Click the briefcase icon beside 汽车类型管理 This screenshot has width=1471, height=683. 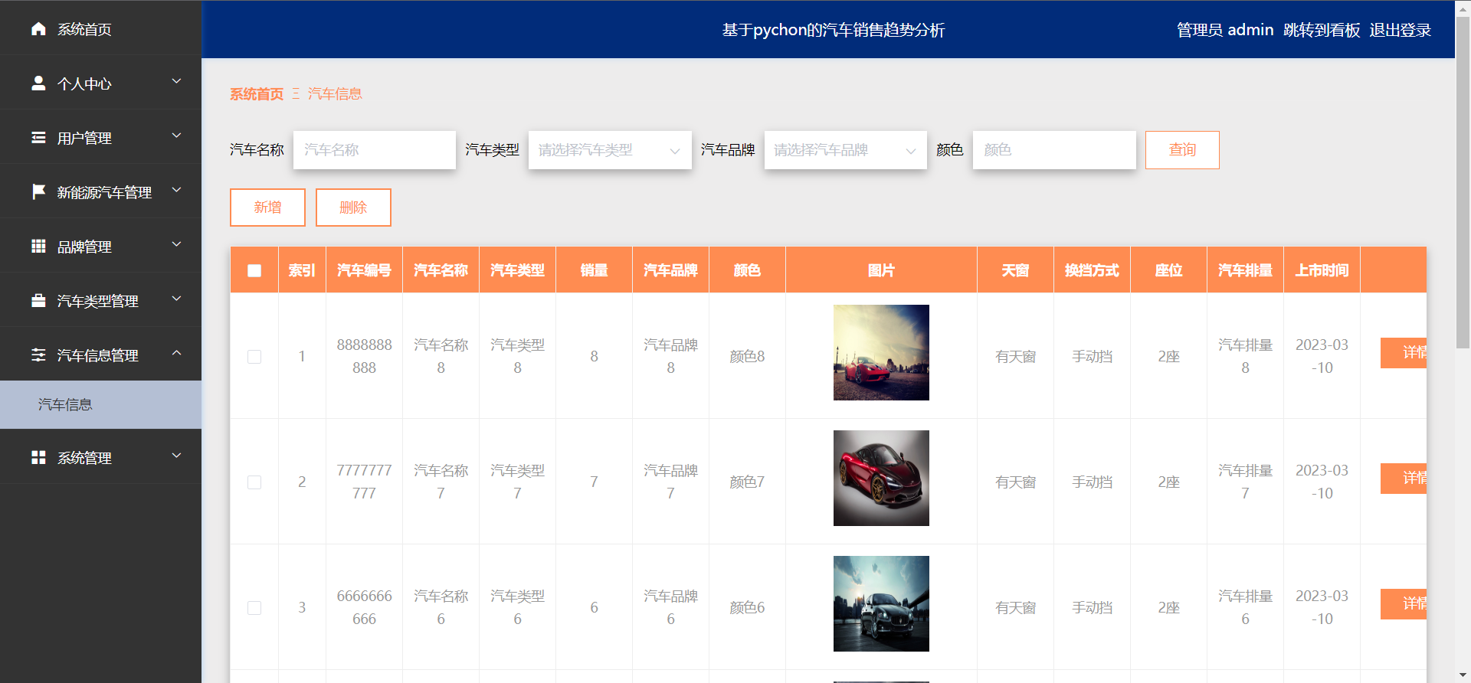[x=38, y=300]
